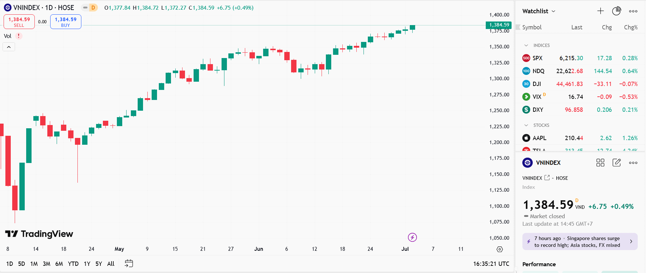Collapse the indicator legend arrow
Image resolution: width=646 pixels, height=273 pixels.
tap(9, 47)
